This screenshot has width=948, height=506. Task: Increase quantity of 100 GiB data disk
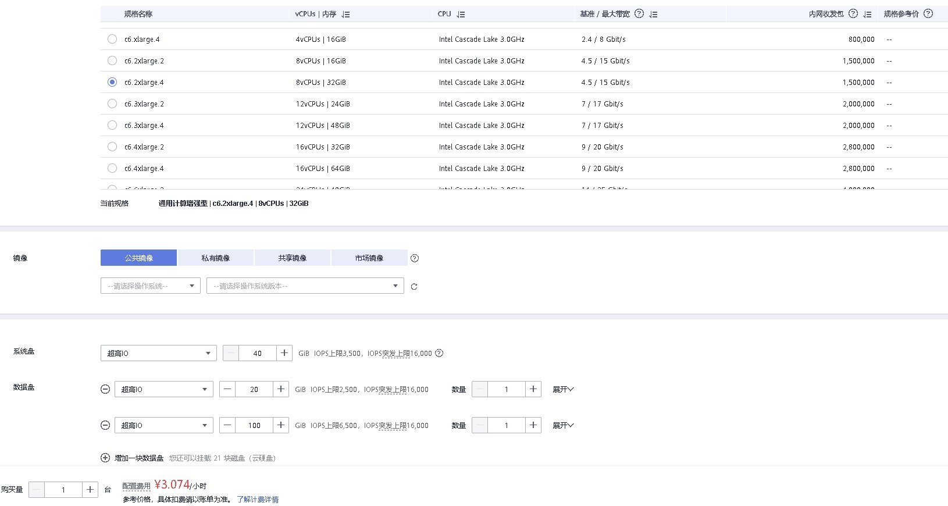(533, 425)
